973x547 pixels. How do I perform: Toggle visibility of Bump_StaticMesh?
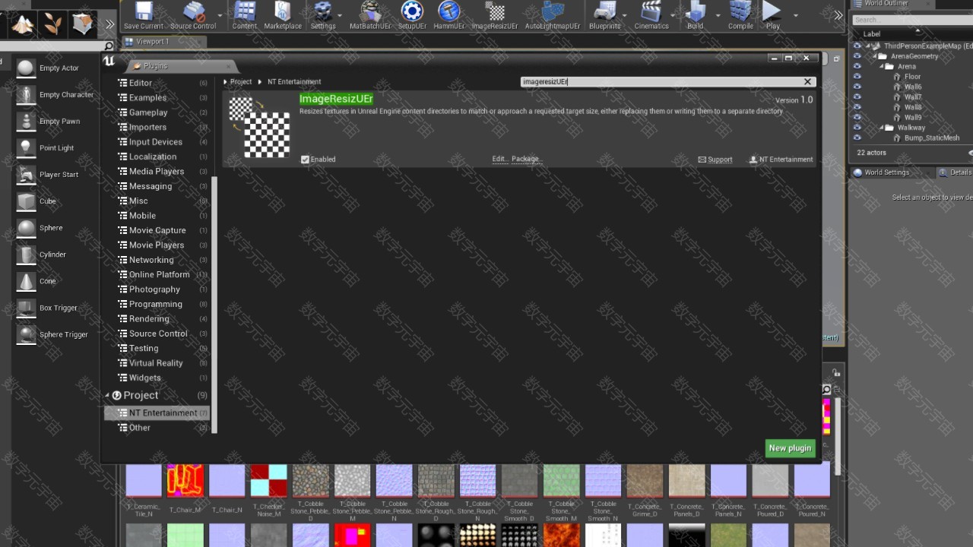tap(857, 138)
